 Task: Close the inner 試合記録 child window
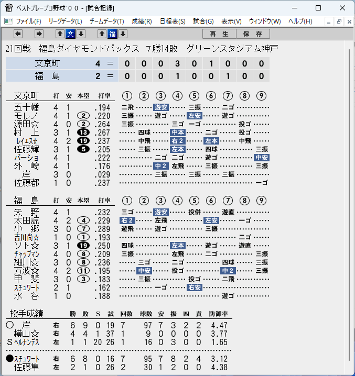349,22
